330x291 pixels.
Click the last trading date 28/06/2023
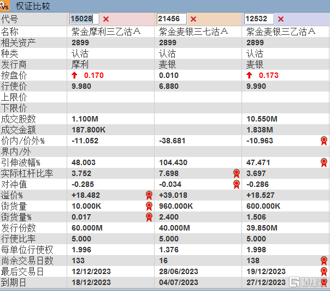click(179, 272)
